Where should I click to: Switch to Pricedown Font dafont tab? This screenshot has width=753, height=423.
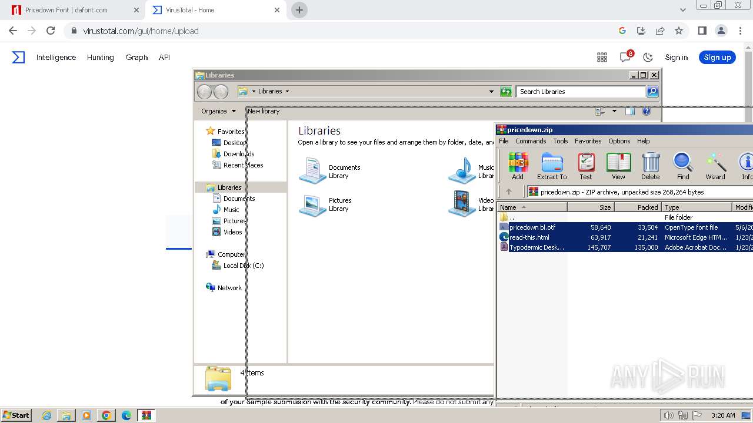[x=75, y=10]
